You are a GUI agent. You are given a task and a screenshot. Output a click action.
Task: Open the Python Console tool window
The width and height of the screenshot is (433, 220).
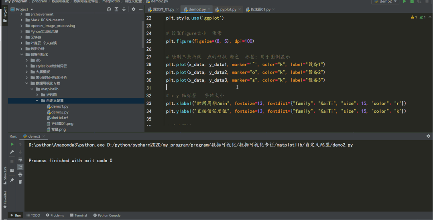(x=107, y=215)
